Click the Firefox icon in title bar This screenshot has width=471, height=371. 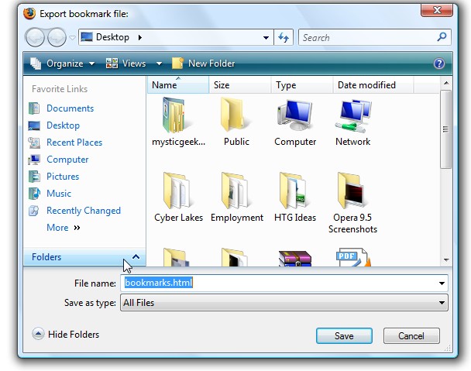(29, 13)
